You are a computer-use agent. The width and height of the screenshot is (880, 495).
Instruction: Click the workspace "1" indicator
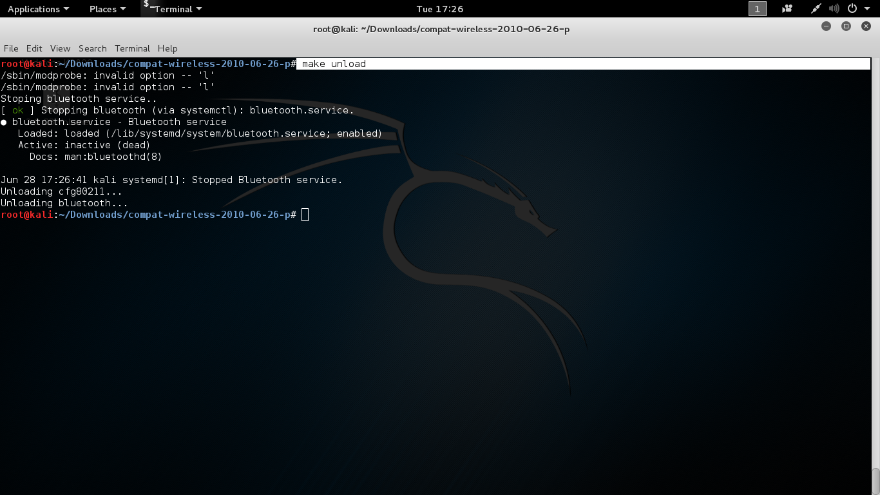(757, 8)
